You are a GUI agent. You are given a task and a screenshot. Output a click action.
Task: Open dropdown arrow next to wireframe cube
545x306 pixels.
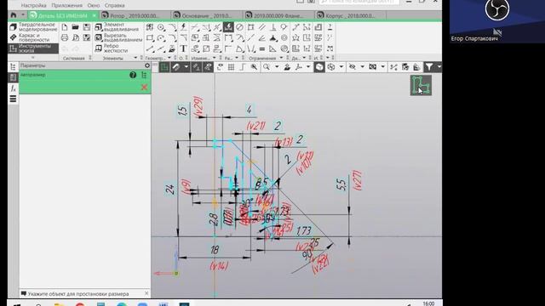pyautogui.click(x=341, y=67)
